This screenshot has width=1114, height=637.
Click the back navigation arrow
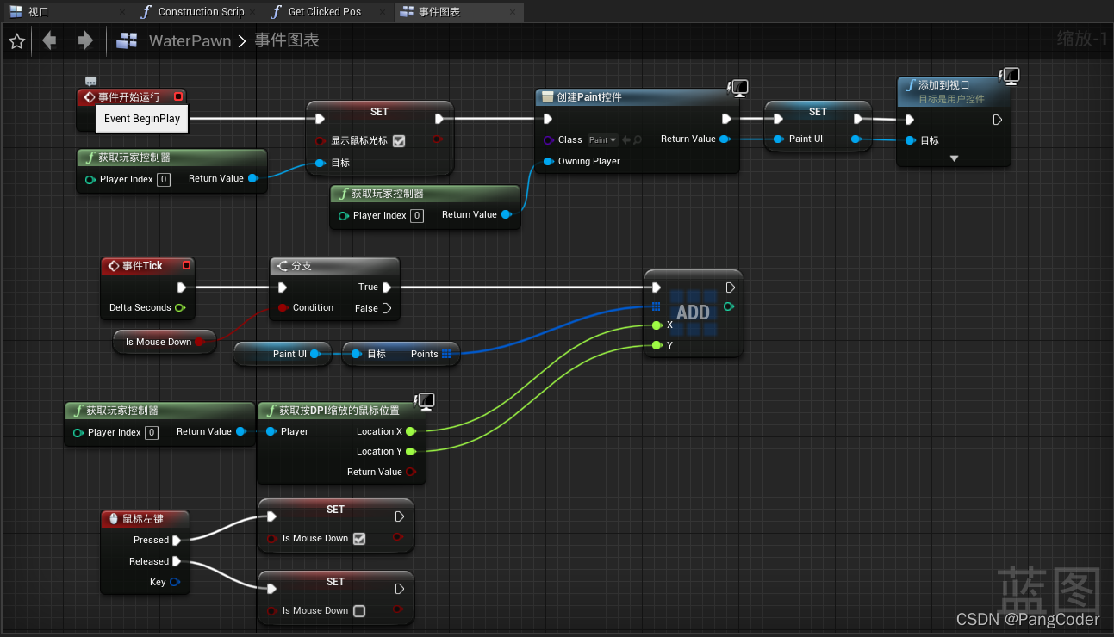(49, 40)
